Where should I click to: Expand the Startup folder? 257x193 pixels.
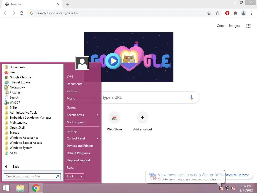pos(14,133)
